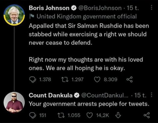Click the @BorisJohnson handle
The image size is (158, 123).
(x=100, y=8)
